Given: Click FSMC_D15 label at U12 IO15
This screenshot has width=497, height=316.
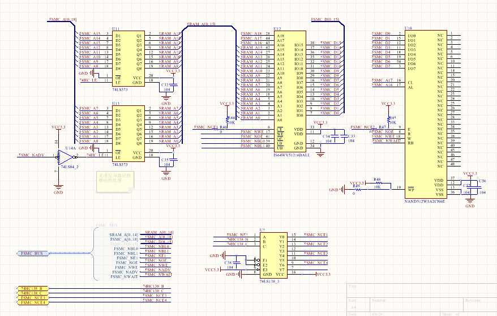Looking at the screenshot, I should point(331,43).
